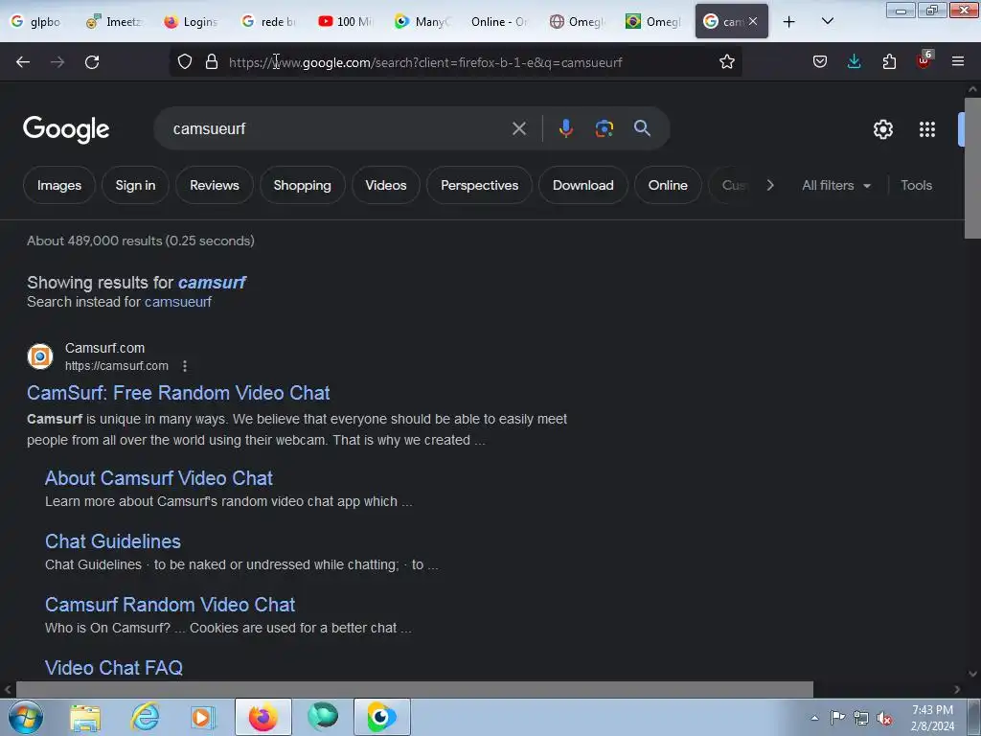
Task: Open the muted volume tray icon
Action: point(884,719)
